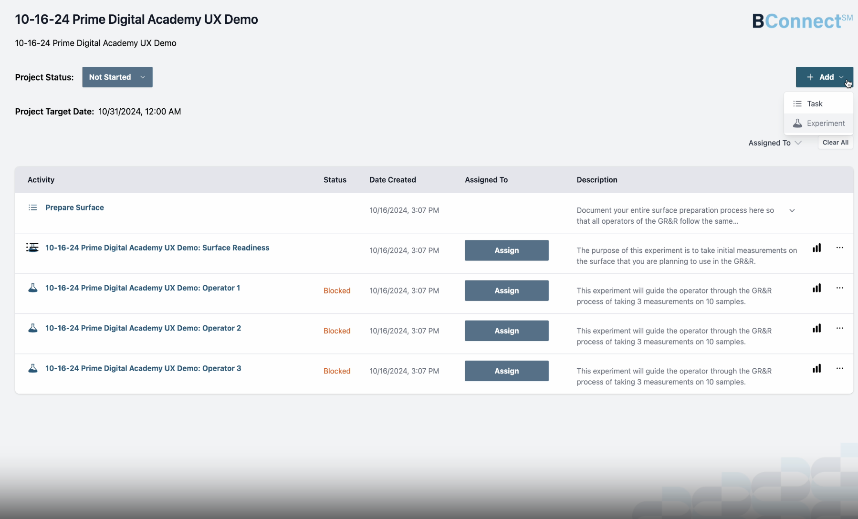858x519 pixels.
Task: Open the Surface Readiness experiment link
Action: [x=157, y=248]
